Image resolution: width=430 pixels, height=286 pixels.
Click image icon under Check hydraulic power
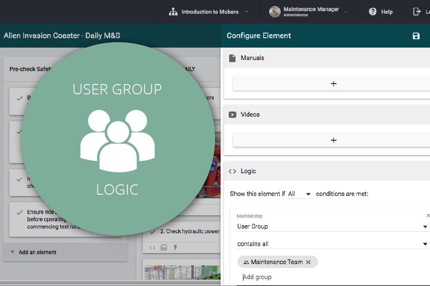click(x=164, y=248)
